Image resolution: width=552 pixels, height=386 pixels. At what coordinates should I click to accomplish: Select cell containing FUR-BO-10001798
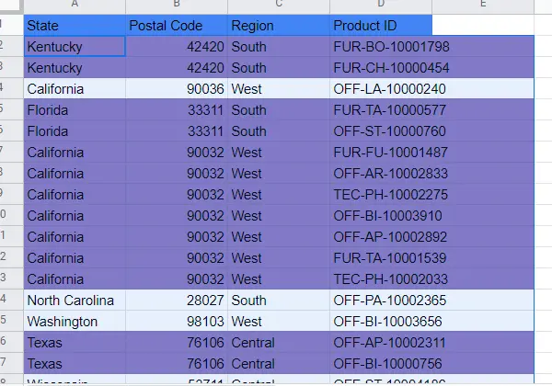pyautogui.click(x=381, y=46)
